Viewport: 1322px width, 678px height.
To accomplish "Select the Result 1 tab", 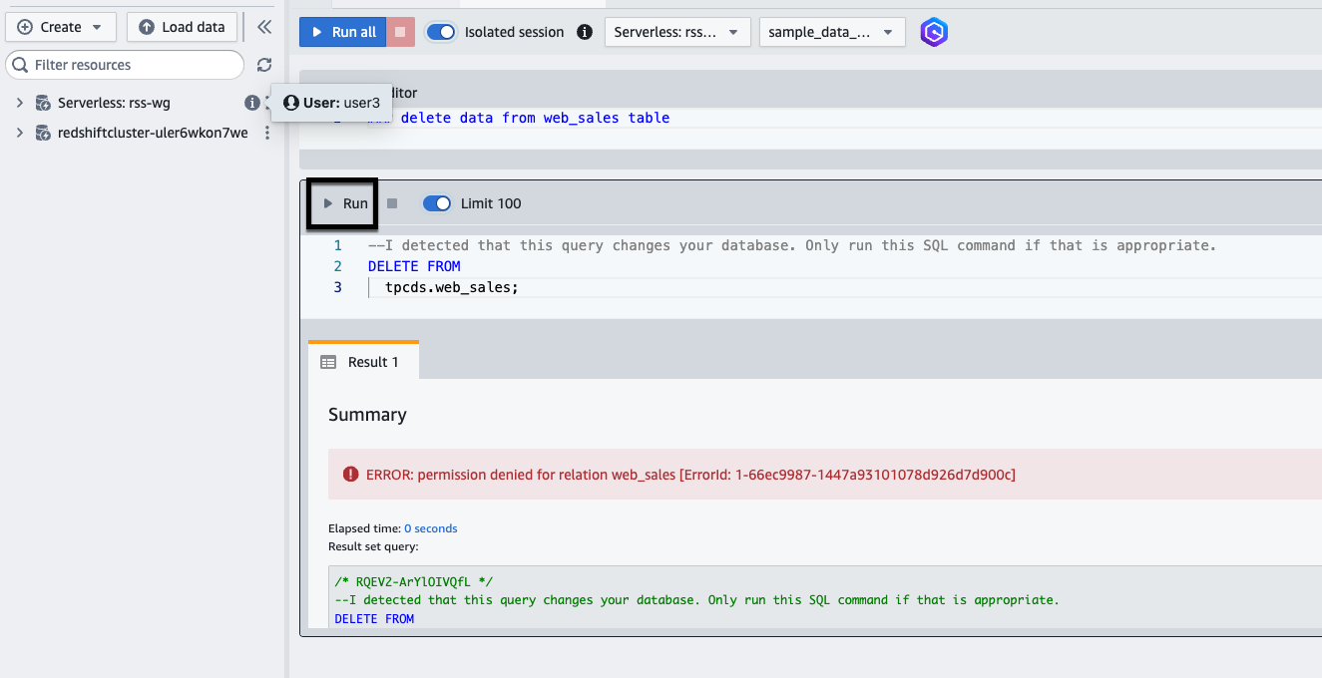I will [363, 362].
